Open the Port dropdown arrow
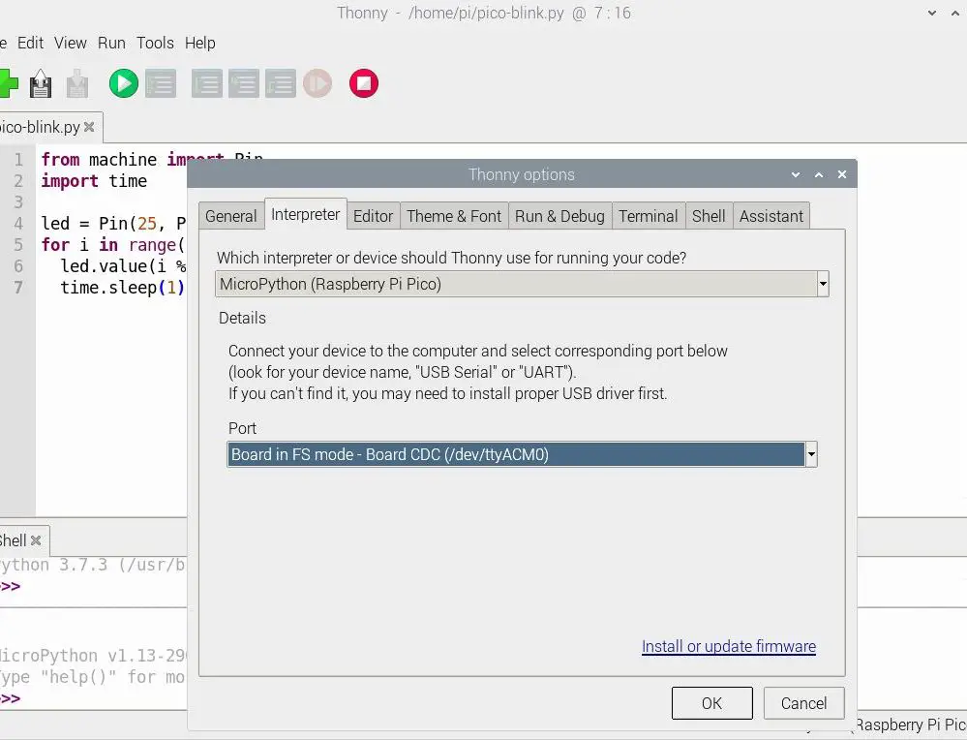The width and height of the screenshot is (967, 740). click(x=811, y=455)
